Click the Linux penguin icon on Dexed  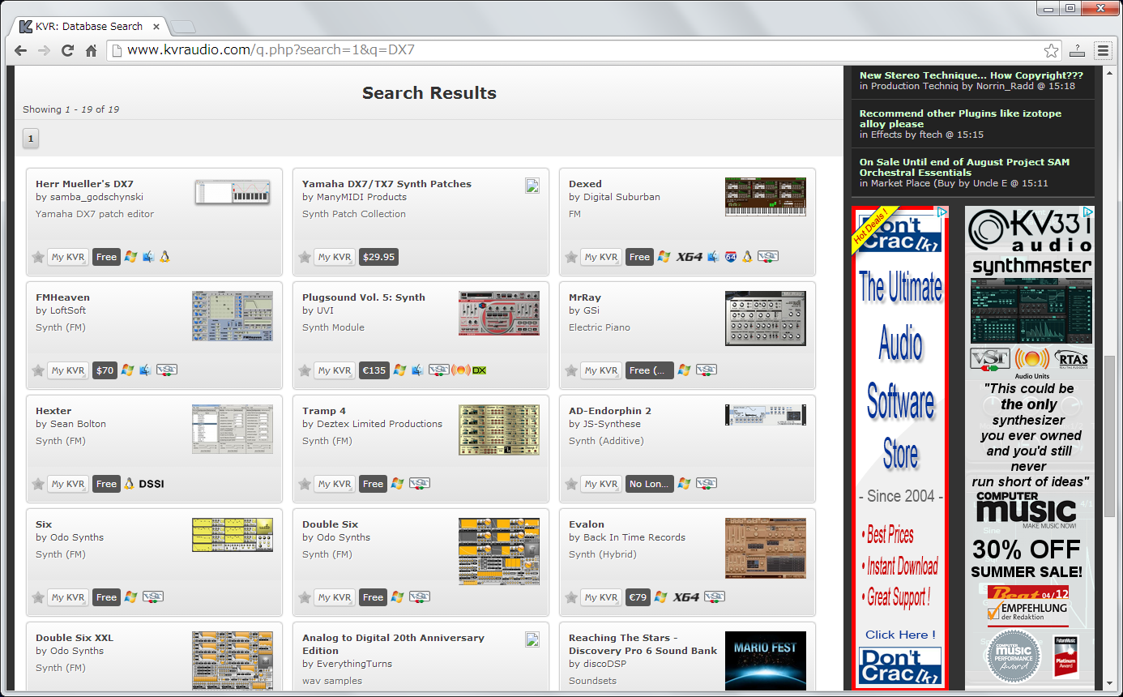pos(748,257)
